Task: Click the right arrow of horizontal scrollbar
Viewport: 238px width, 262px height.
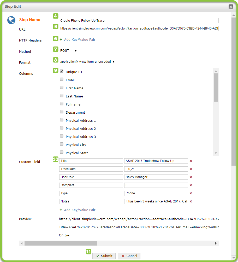Action: 216,243
